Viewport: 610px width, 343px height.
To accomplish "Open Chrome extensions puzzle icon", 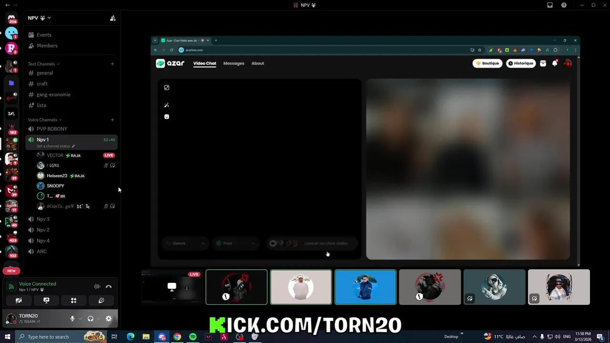I will 555,50.
